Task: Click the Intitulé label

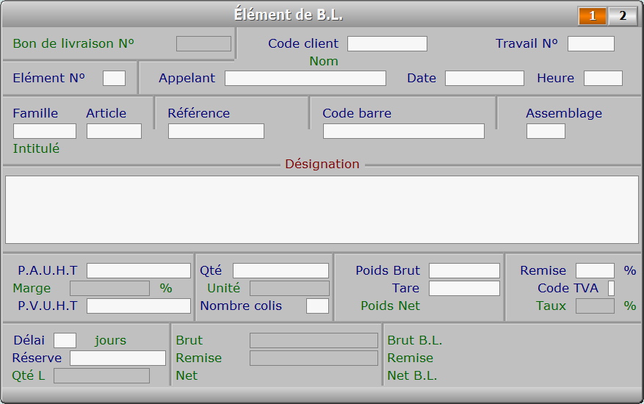Action: 36,148
